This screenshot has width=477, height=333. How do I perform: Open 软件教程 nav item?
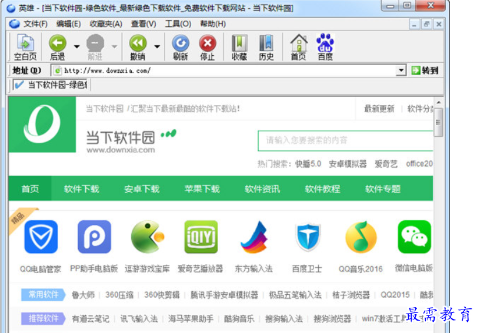322,189
